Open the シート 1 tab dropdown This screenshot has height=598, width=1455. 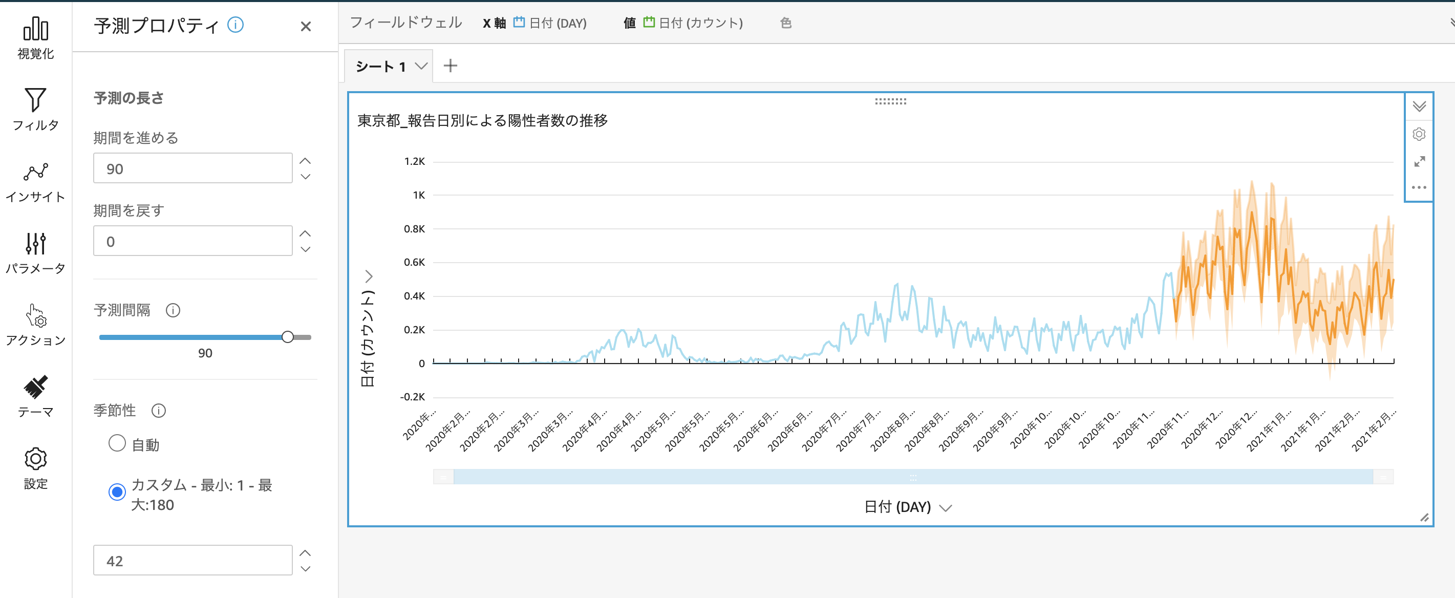point(421,66)
